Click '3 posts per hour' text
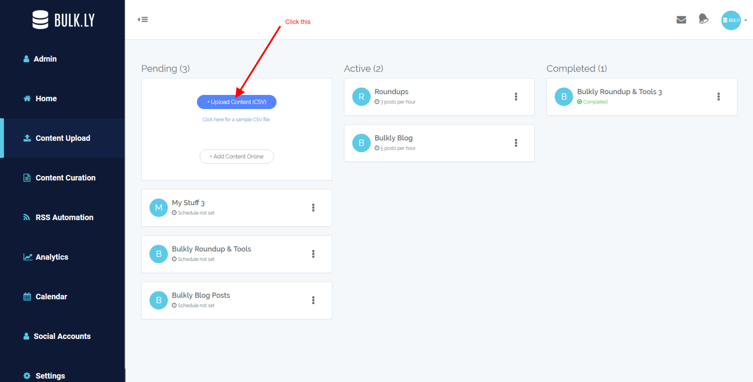The width and height of the screenshot is (753, 382). [398, 102]
